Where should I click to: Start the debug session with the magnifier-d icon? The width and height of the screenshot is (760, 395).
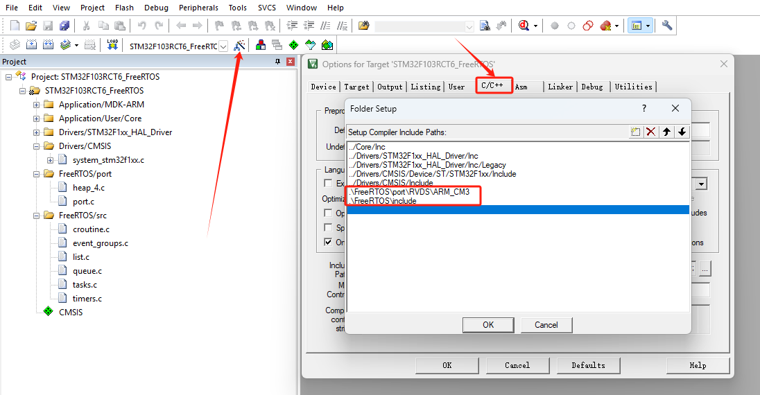[x=524, y=26]
